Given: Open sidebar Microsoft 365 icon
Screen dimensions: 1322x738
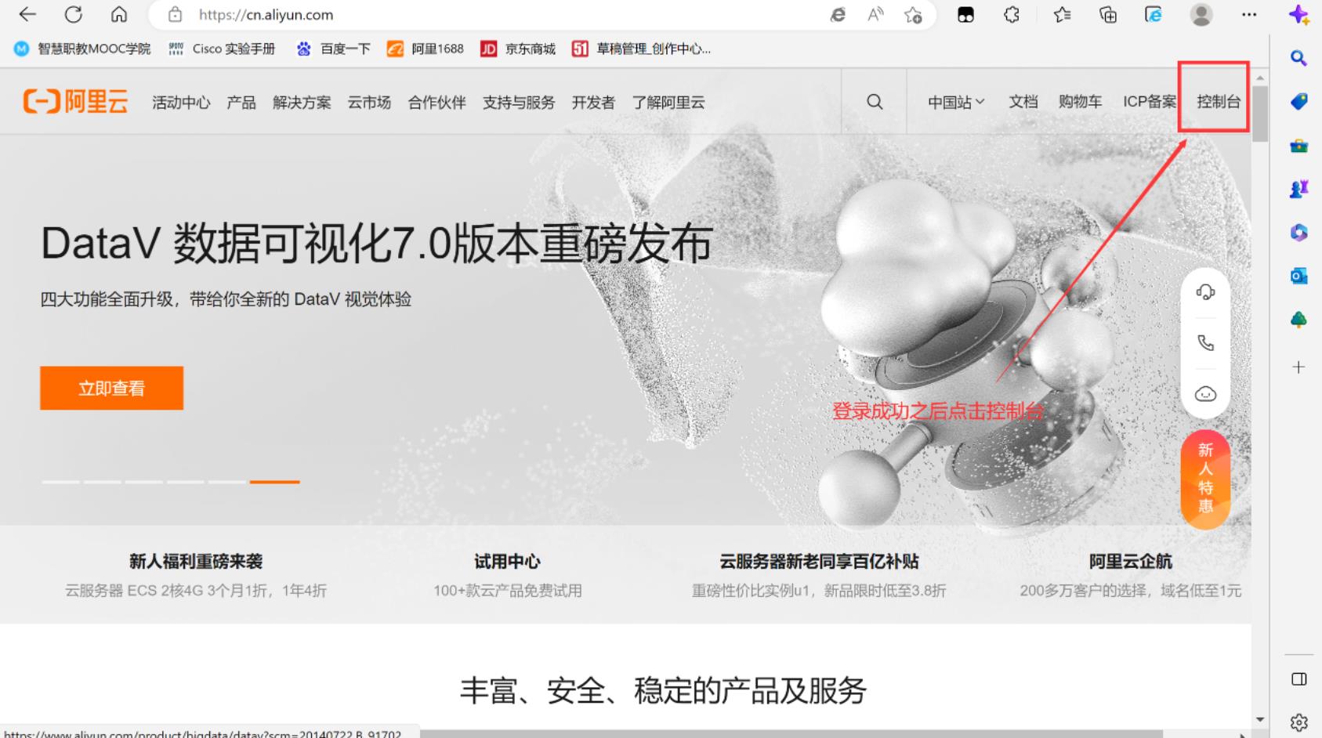Looking at the screenshot, I should coord(1298,233).
